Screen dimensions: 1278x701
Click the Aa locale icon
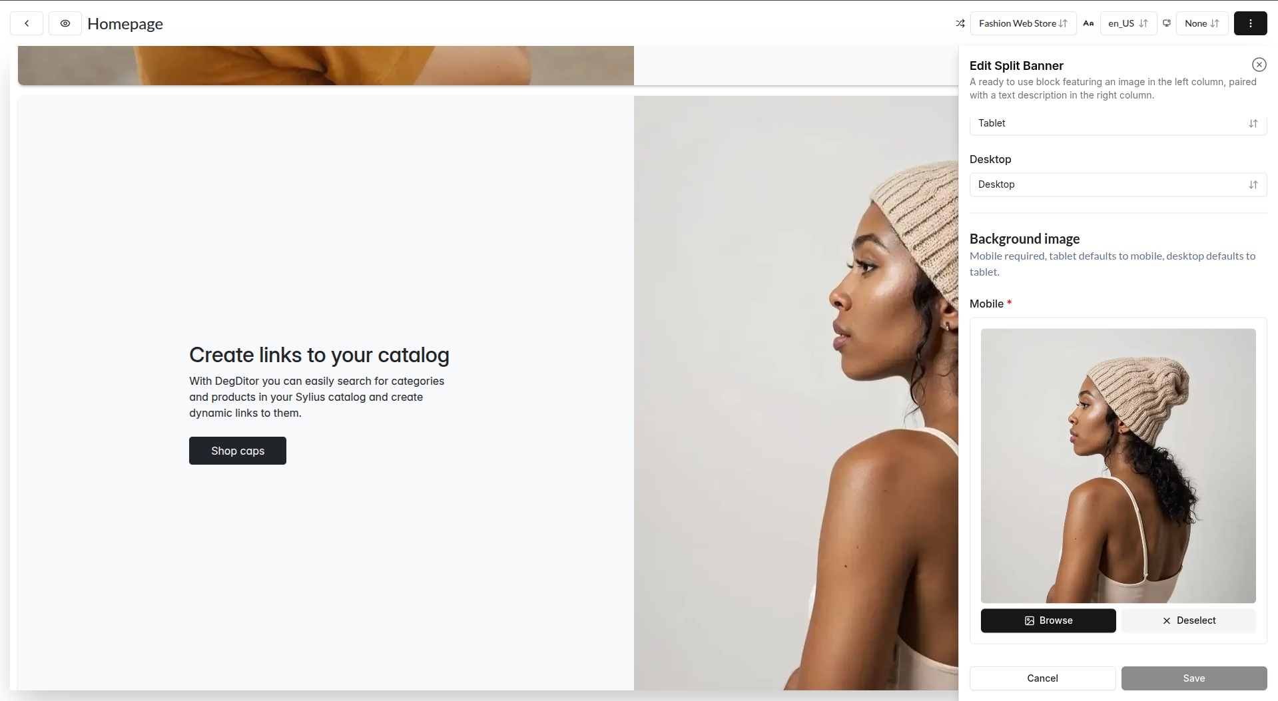tap(1088, 23)
